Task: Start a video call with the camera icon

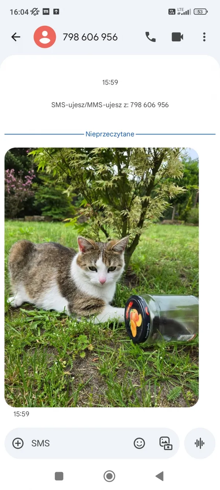Action: [177, 37]
